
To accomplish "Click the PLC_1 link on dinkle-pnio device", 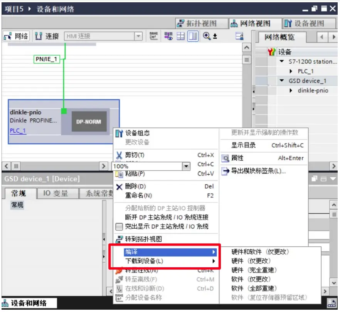I will click(18, 131).
